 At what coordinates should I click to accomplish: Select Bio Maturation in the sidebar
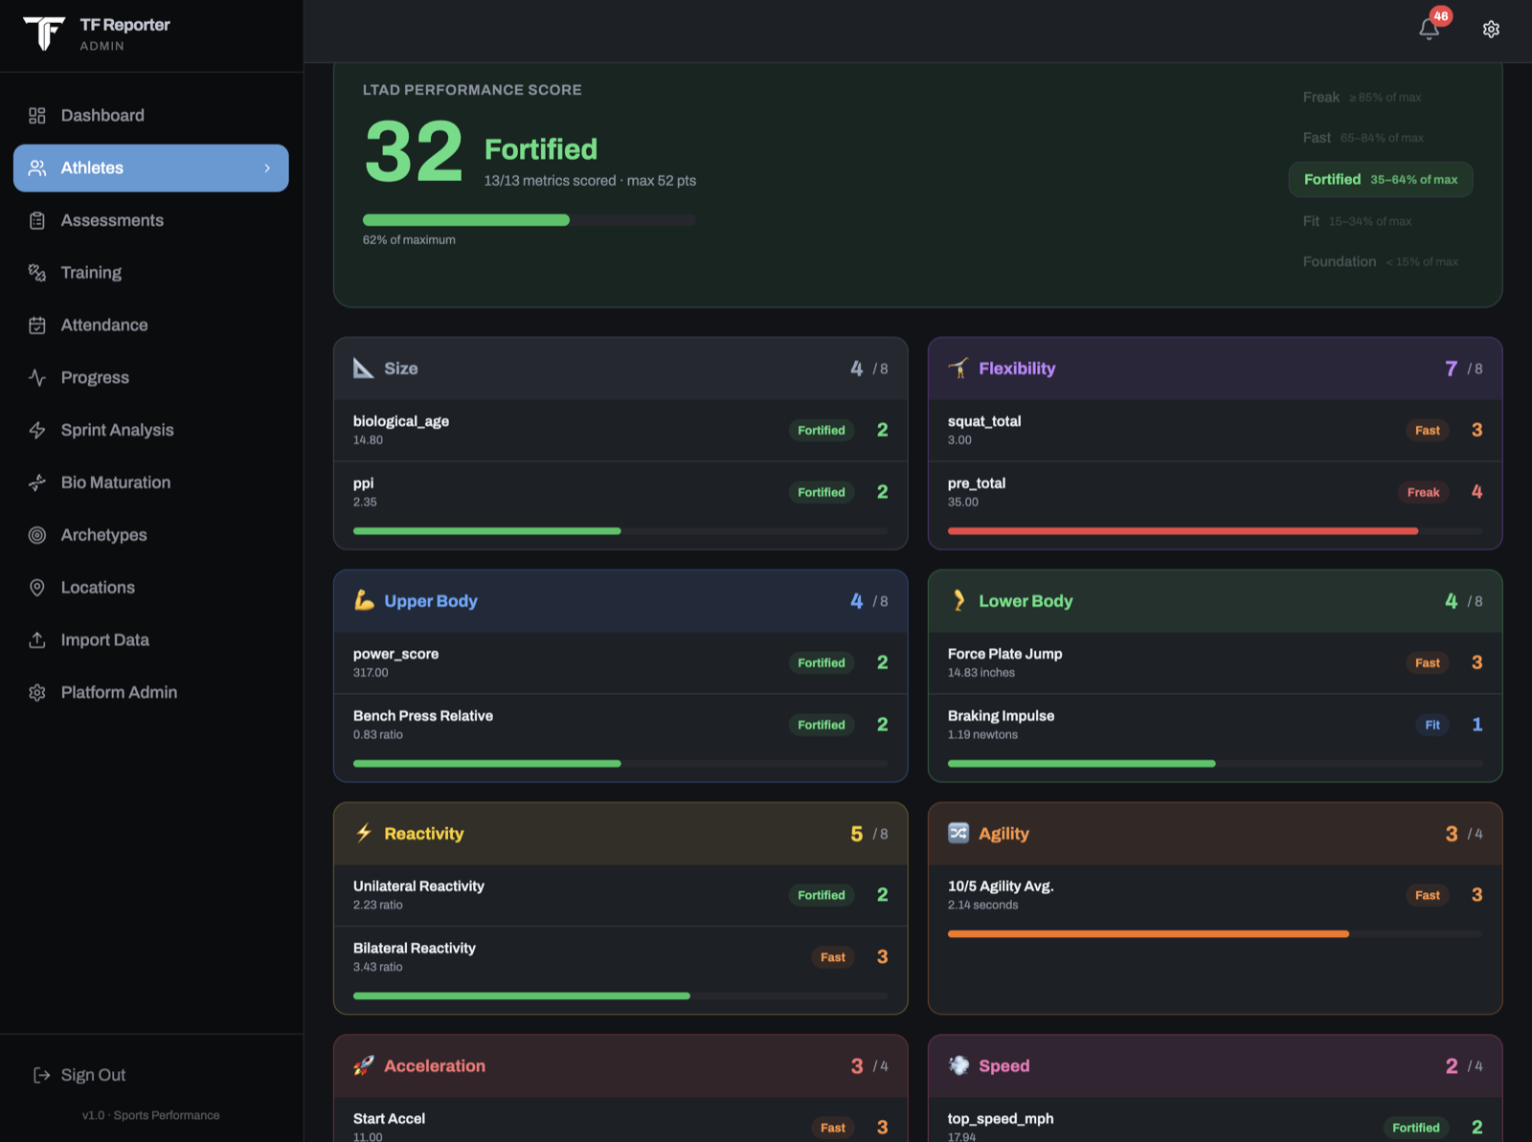[x=151, y=483]
